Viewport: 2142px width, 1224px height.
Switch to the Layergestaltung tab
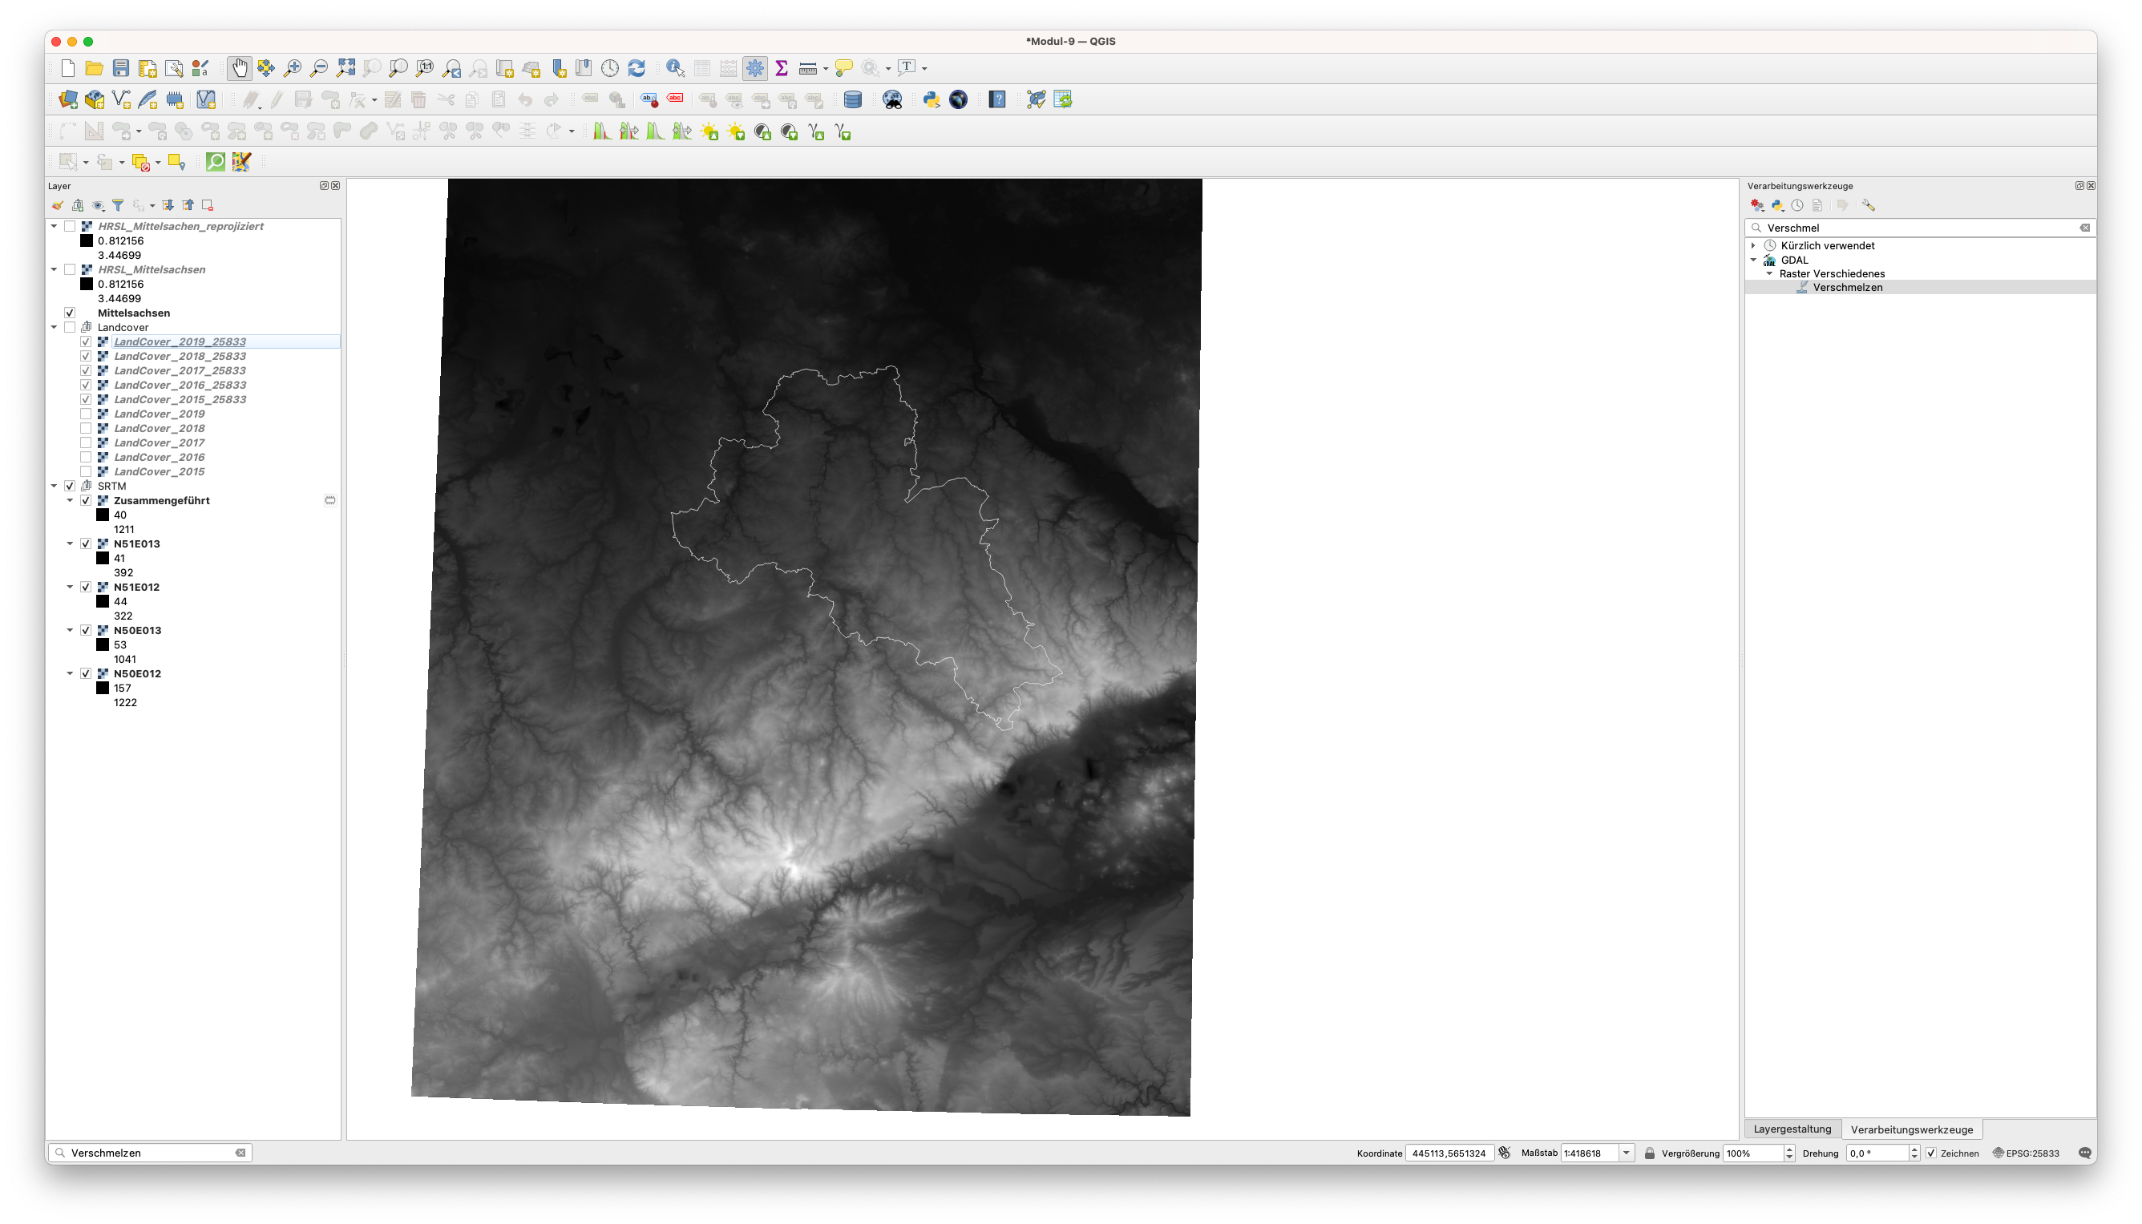click(x=1792, y=1129)
